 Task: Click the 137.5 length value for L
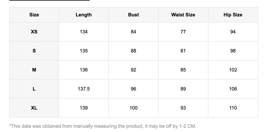(x=84, y=89)
